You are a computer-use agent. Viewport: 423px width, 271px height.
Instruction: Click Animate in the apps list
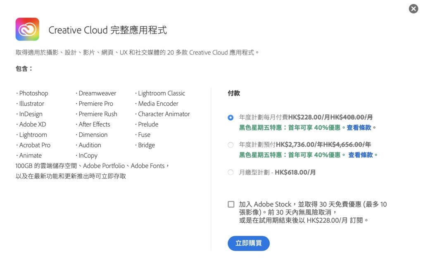30,155
